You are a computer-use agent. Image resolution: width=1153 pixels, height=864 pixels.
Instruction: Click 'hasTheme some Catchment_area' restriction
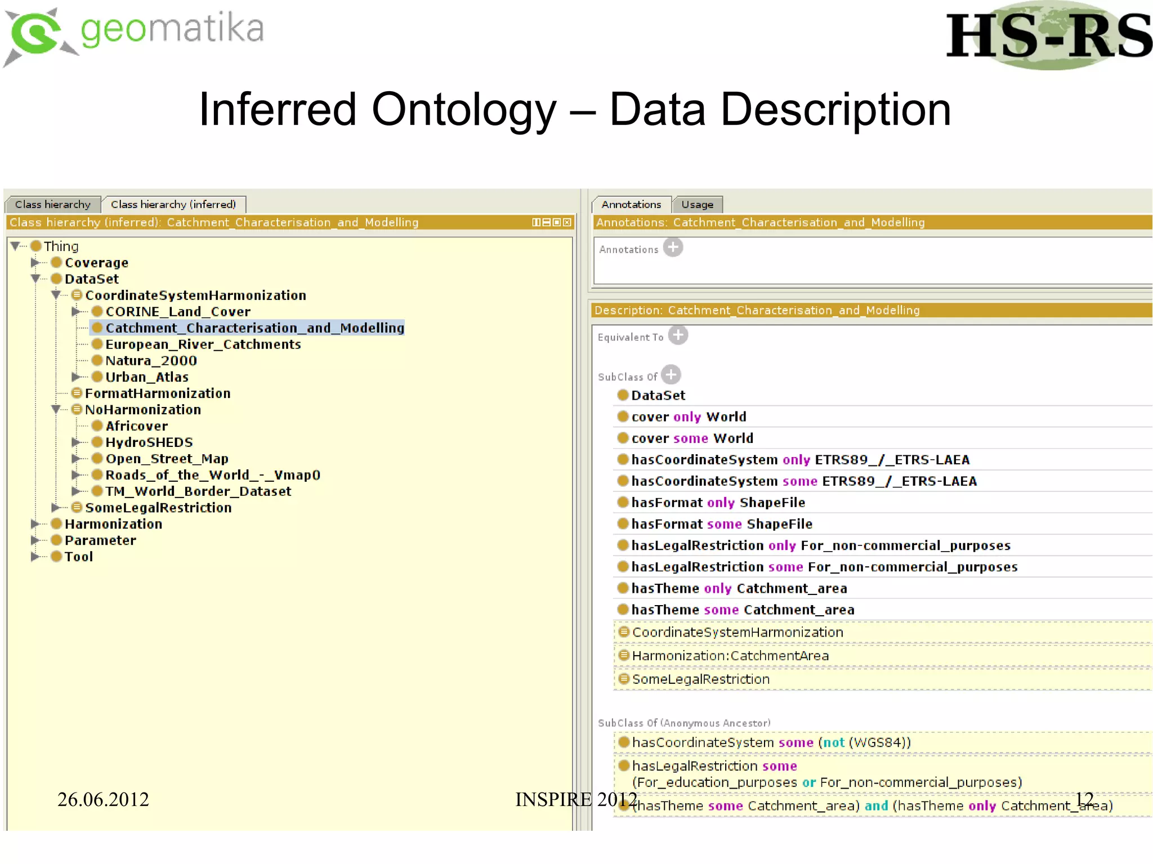click(883, 609)
